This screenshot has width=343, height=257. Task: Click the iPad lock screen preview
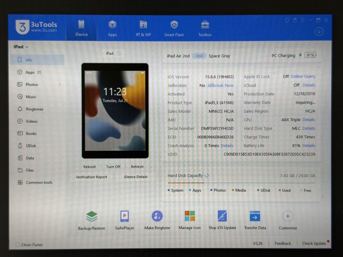[115, 111]
